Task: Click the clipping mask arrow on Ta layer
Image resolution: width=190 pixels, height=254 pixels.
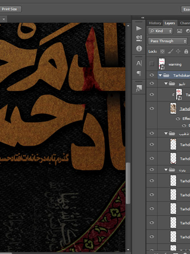Action: [173, 95]
